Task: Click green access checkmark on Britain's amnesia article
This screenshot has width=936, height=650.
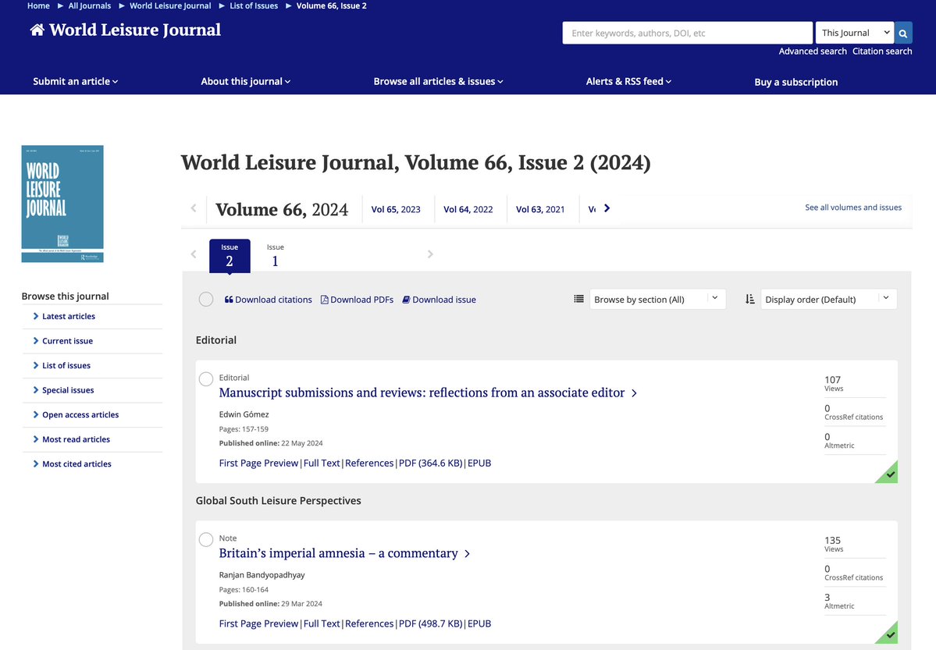Action: [889, 634]
